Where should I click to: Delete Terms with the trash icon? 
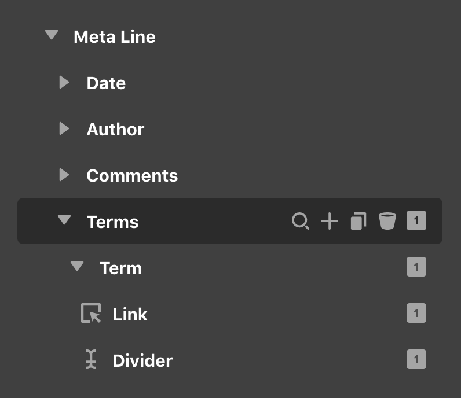point(387,221)
